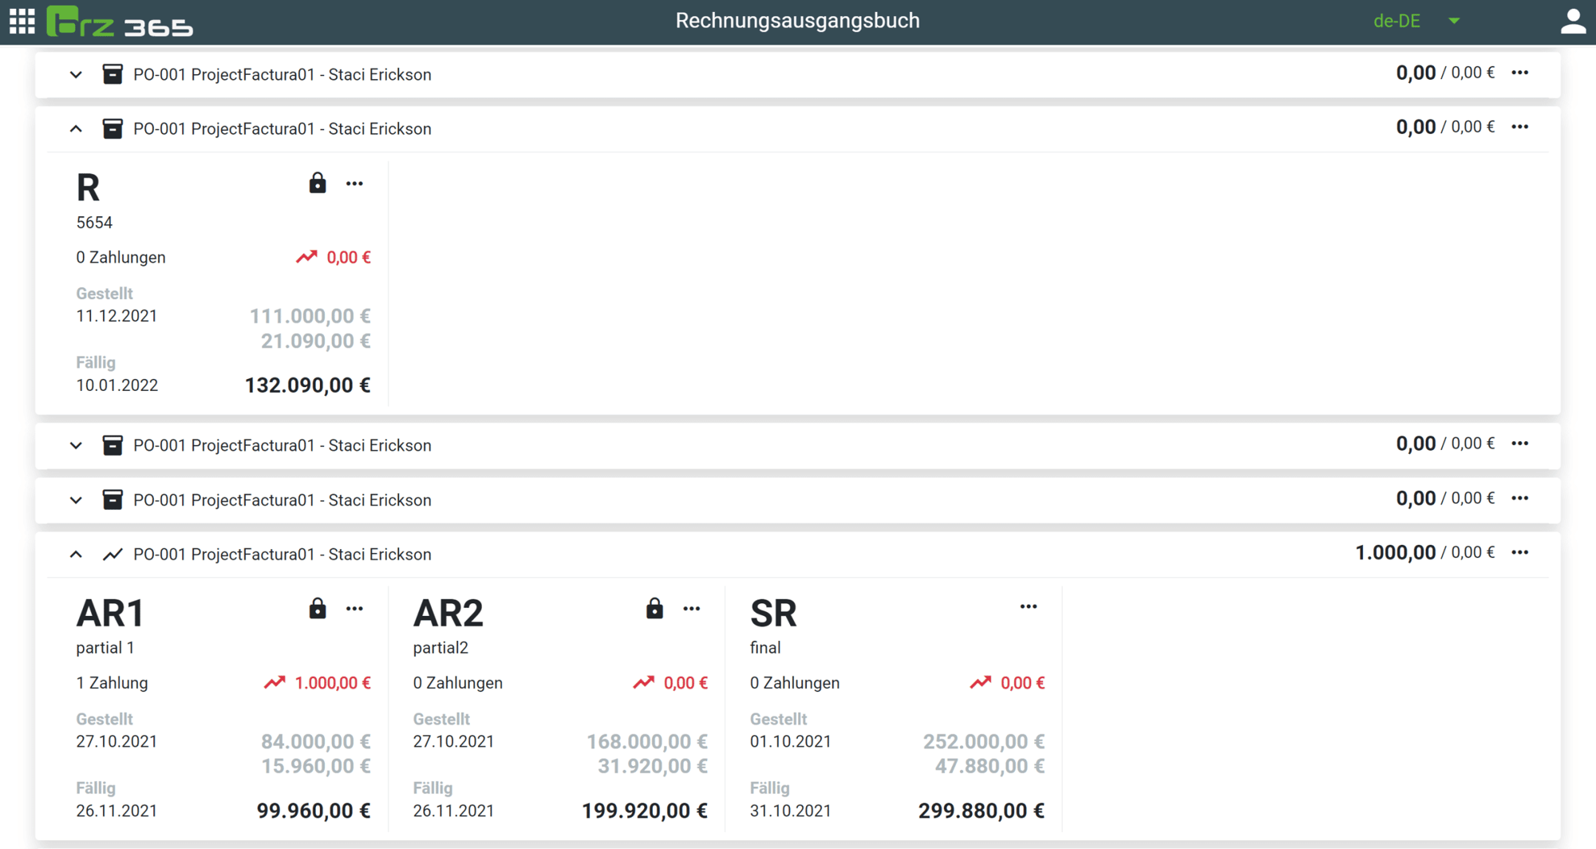Click due date 10.01.2022
The height and width of the screenshot is (849, 1596).
pyautogui.click(x=117, y=385)
